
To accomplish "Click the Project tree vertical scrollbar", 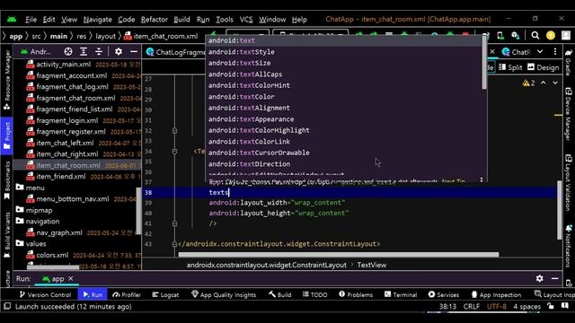I will [x=138, y=210].
